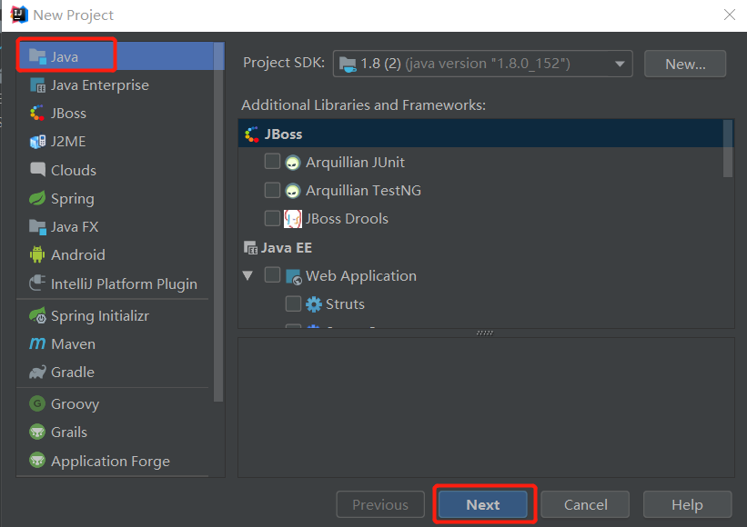Image resolution: width=747 pixels, height=527 pixels.
Task: Select the Spring Initializr icon
Action: [37, 315]
